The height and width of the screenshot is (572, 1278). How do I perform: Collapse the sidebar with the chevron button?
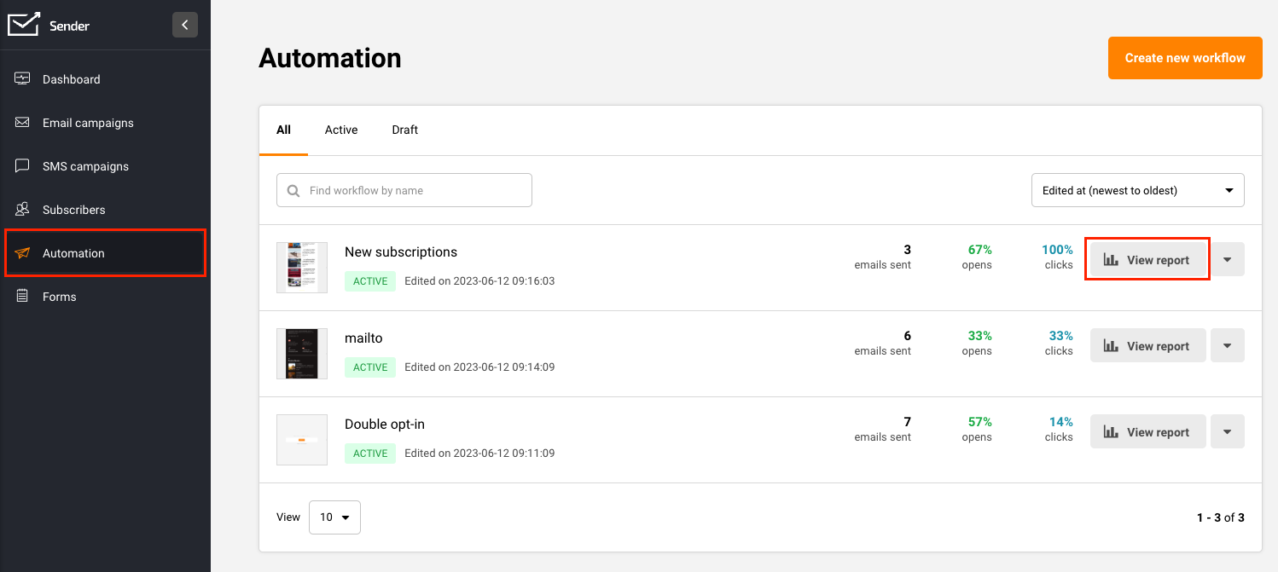(185, 25)
